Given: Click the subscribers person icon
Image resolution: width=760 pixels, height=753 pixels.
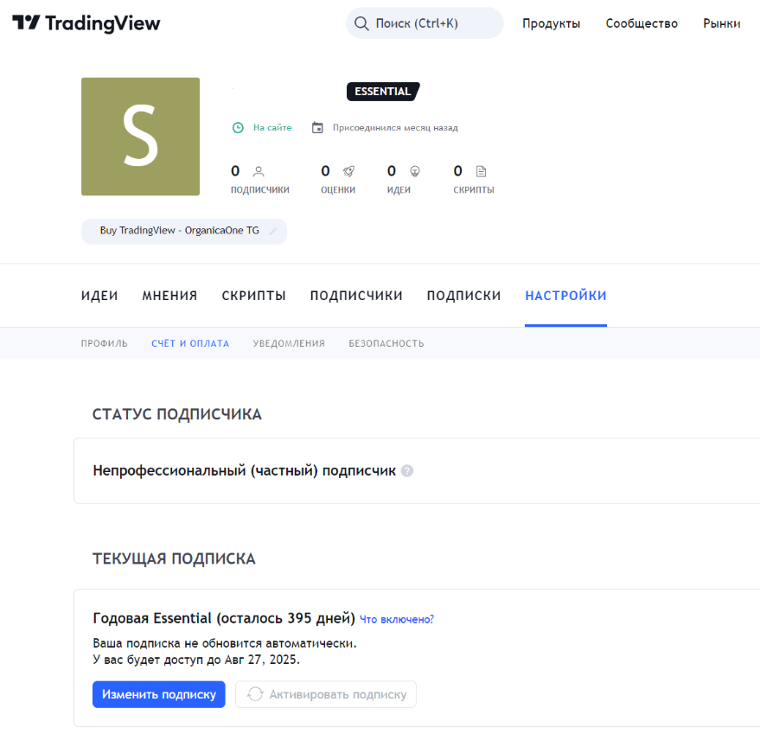Looking at the screenshot, I should coord(258,171).
